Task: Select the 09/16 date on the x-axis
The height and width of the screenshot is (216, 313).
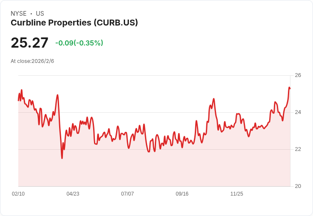Action: pos(182,194)
